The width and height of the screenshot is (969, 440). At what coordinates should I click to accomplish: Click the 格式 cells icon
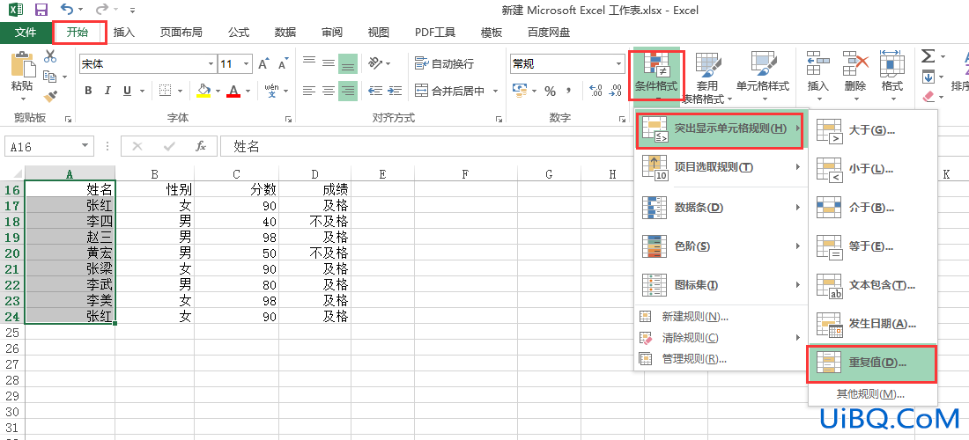[x=892, y=63]
